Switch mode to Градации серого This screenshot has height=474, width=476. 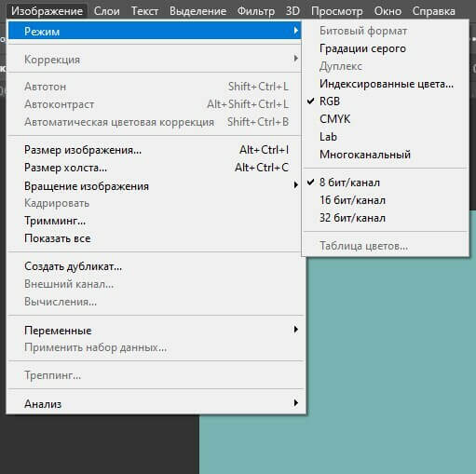coord(385,48)
